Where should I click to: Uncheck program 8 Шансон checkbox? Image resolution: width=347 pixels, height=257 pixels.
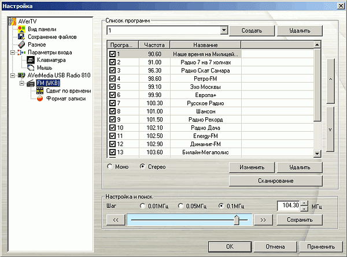(112, 111)
